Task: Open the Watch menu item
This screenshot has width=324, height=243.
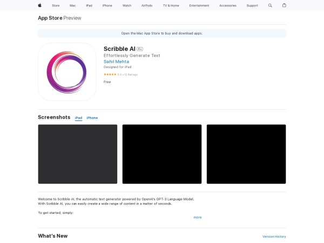Action: [127, 5]
